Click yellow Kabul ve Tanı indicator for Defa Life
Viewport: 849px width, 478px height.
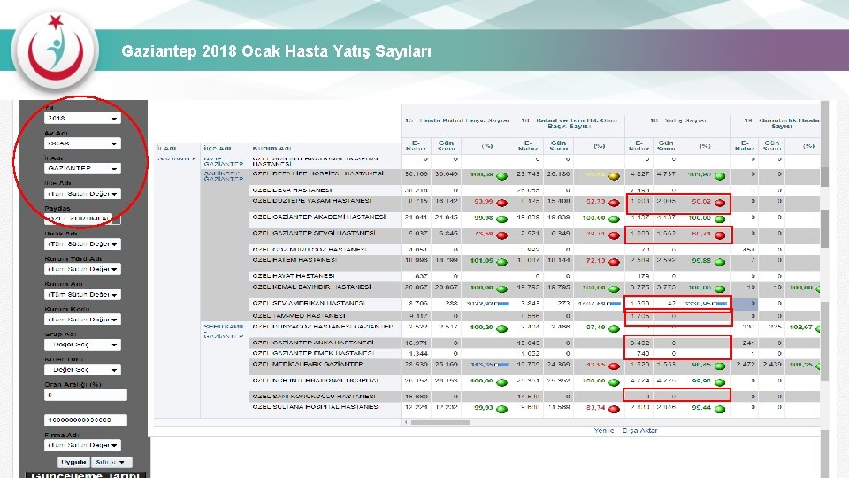pos(614,176)
